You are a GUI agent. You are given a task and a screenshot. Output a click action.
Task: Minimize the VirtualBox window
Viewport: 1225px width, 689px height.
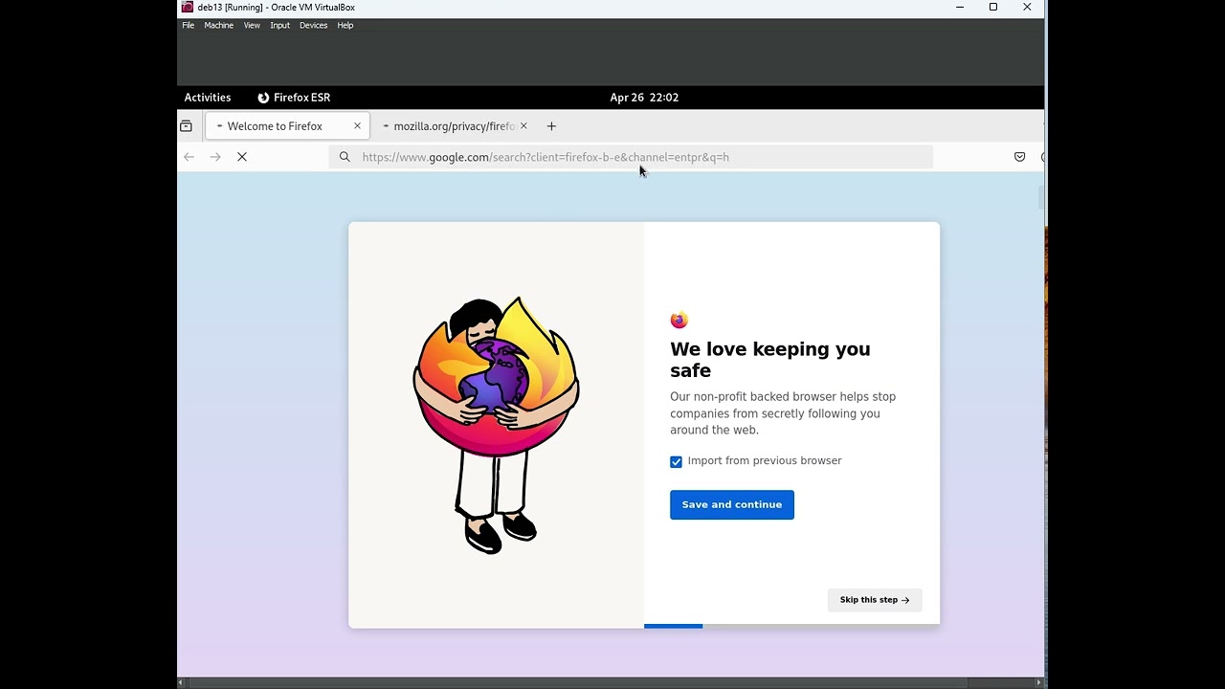point(960,7)
